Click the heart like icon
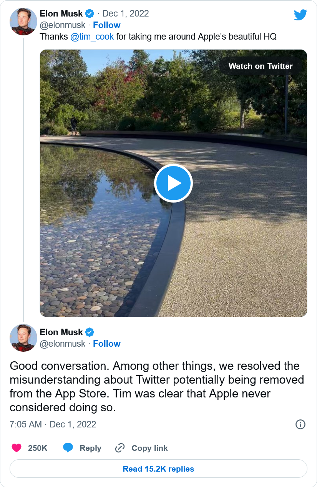The width and height of the screenshot is (317, 487). (x=17, y=448)
